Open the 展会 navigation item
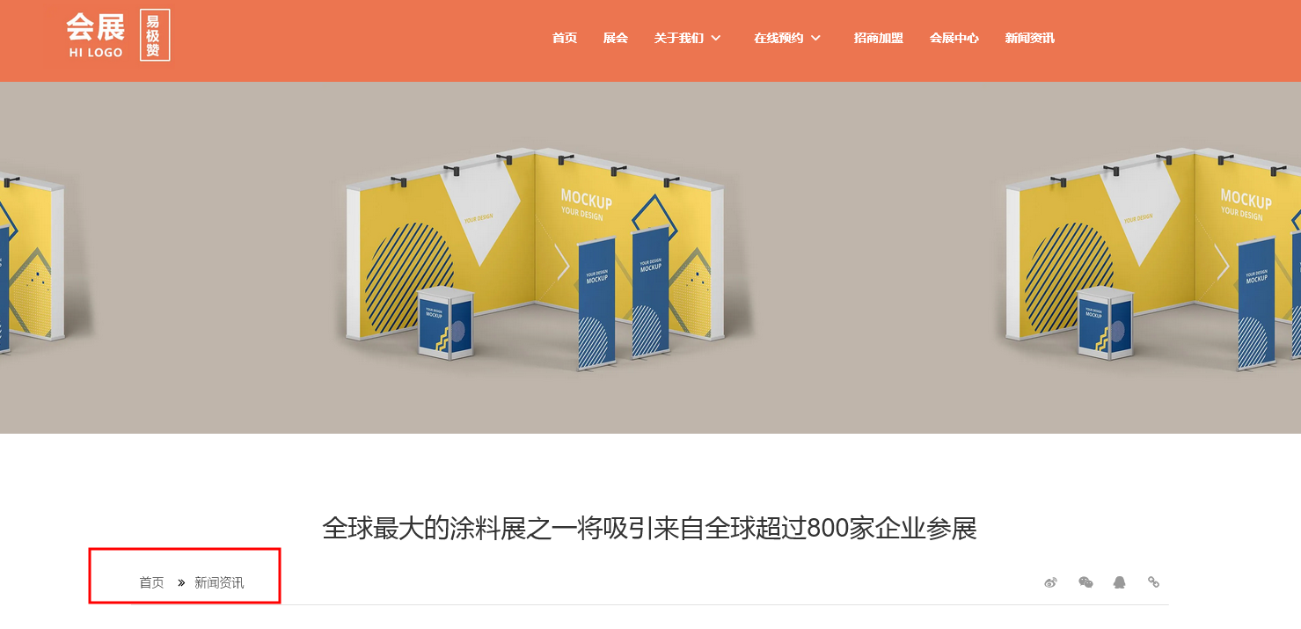The height and width of the screenshot is (629, 1301). tap(616, 38)
